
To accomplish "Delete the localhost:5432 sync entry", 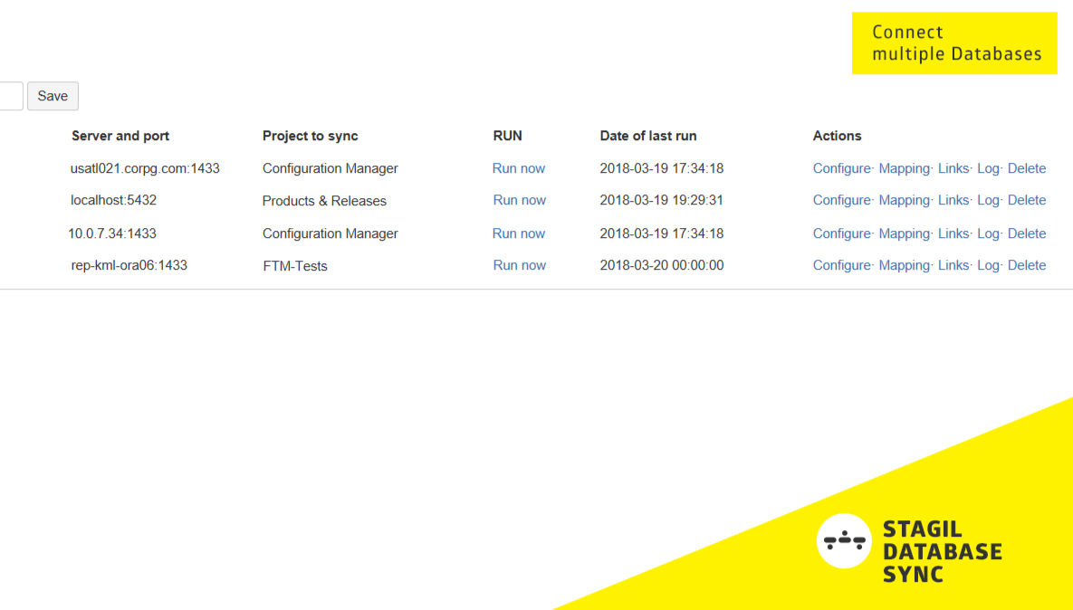I will pyautogui.click(x=1026, y=200).
